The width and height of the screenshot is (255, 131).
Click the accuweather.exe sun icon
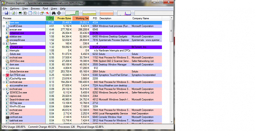(7, 86)
